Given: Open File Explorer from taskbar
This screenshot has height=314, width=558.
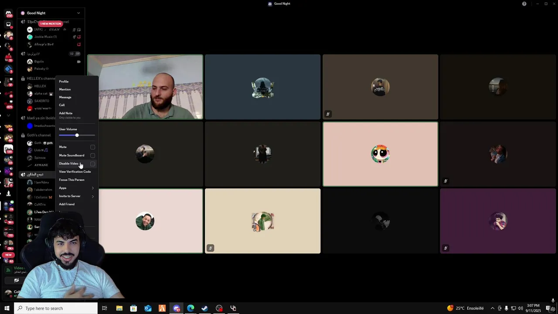Looking at the screenshot, I should tap(119, 308).
